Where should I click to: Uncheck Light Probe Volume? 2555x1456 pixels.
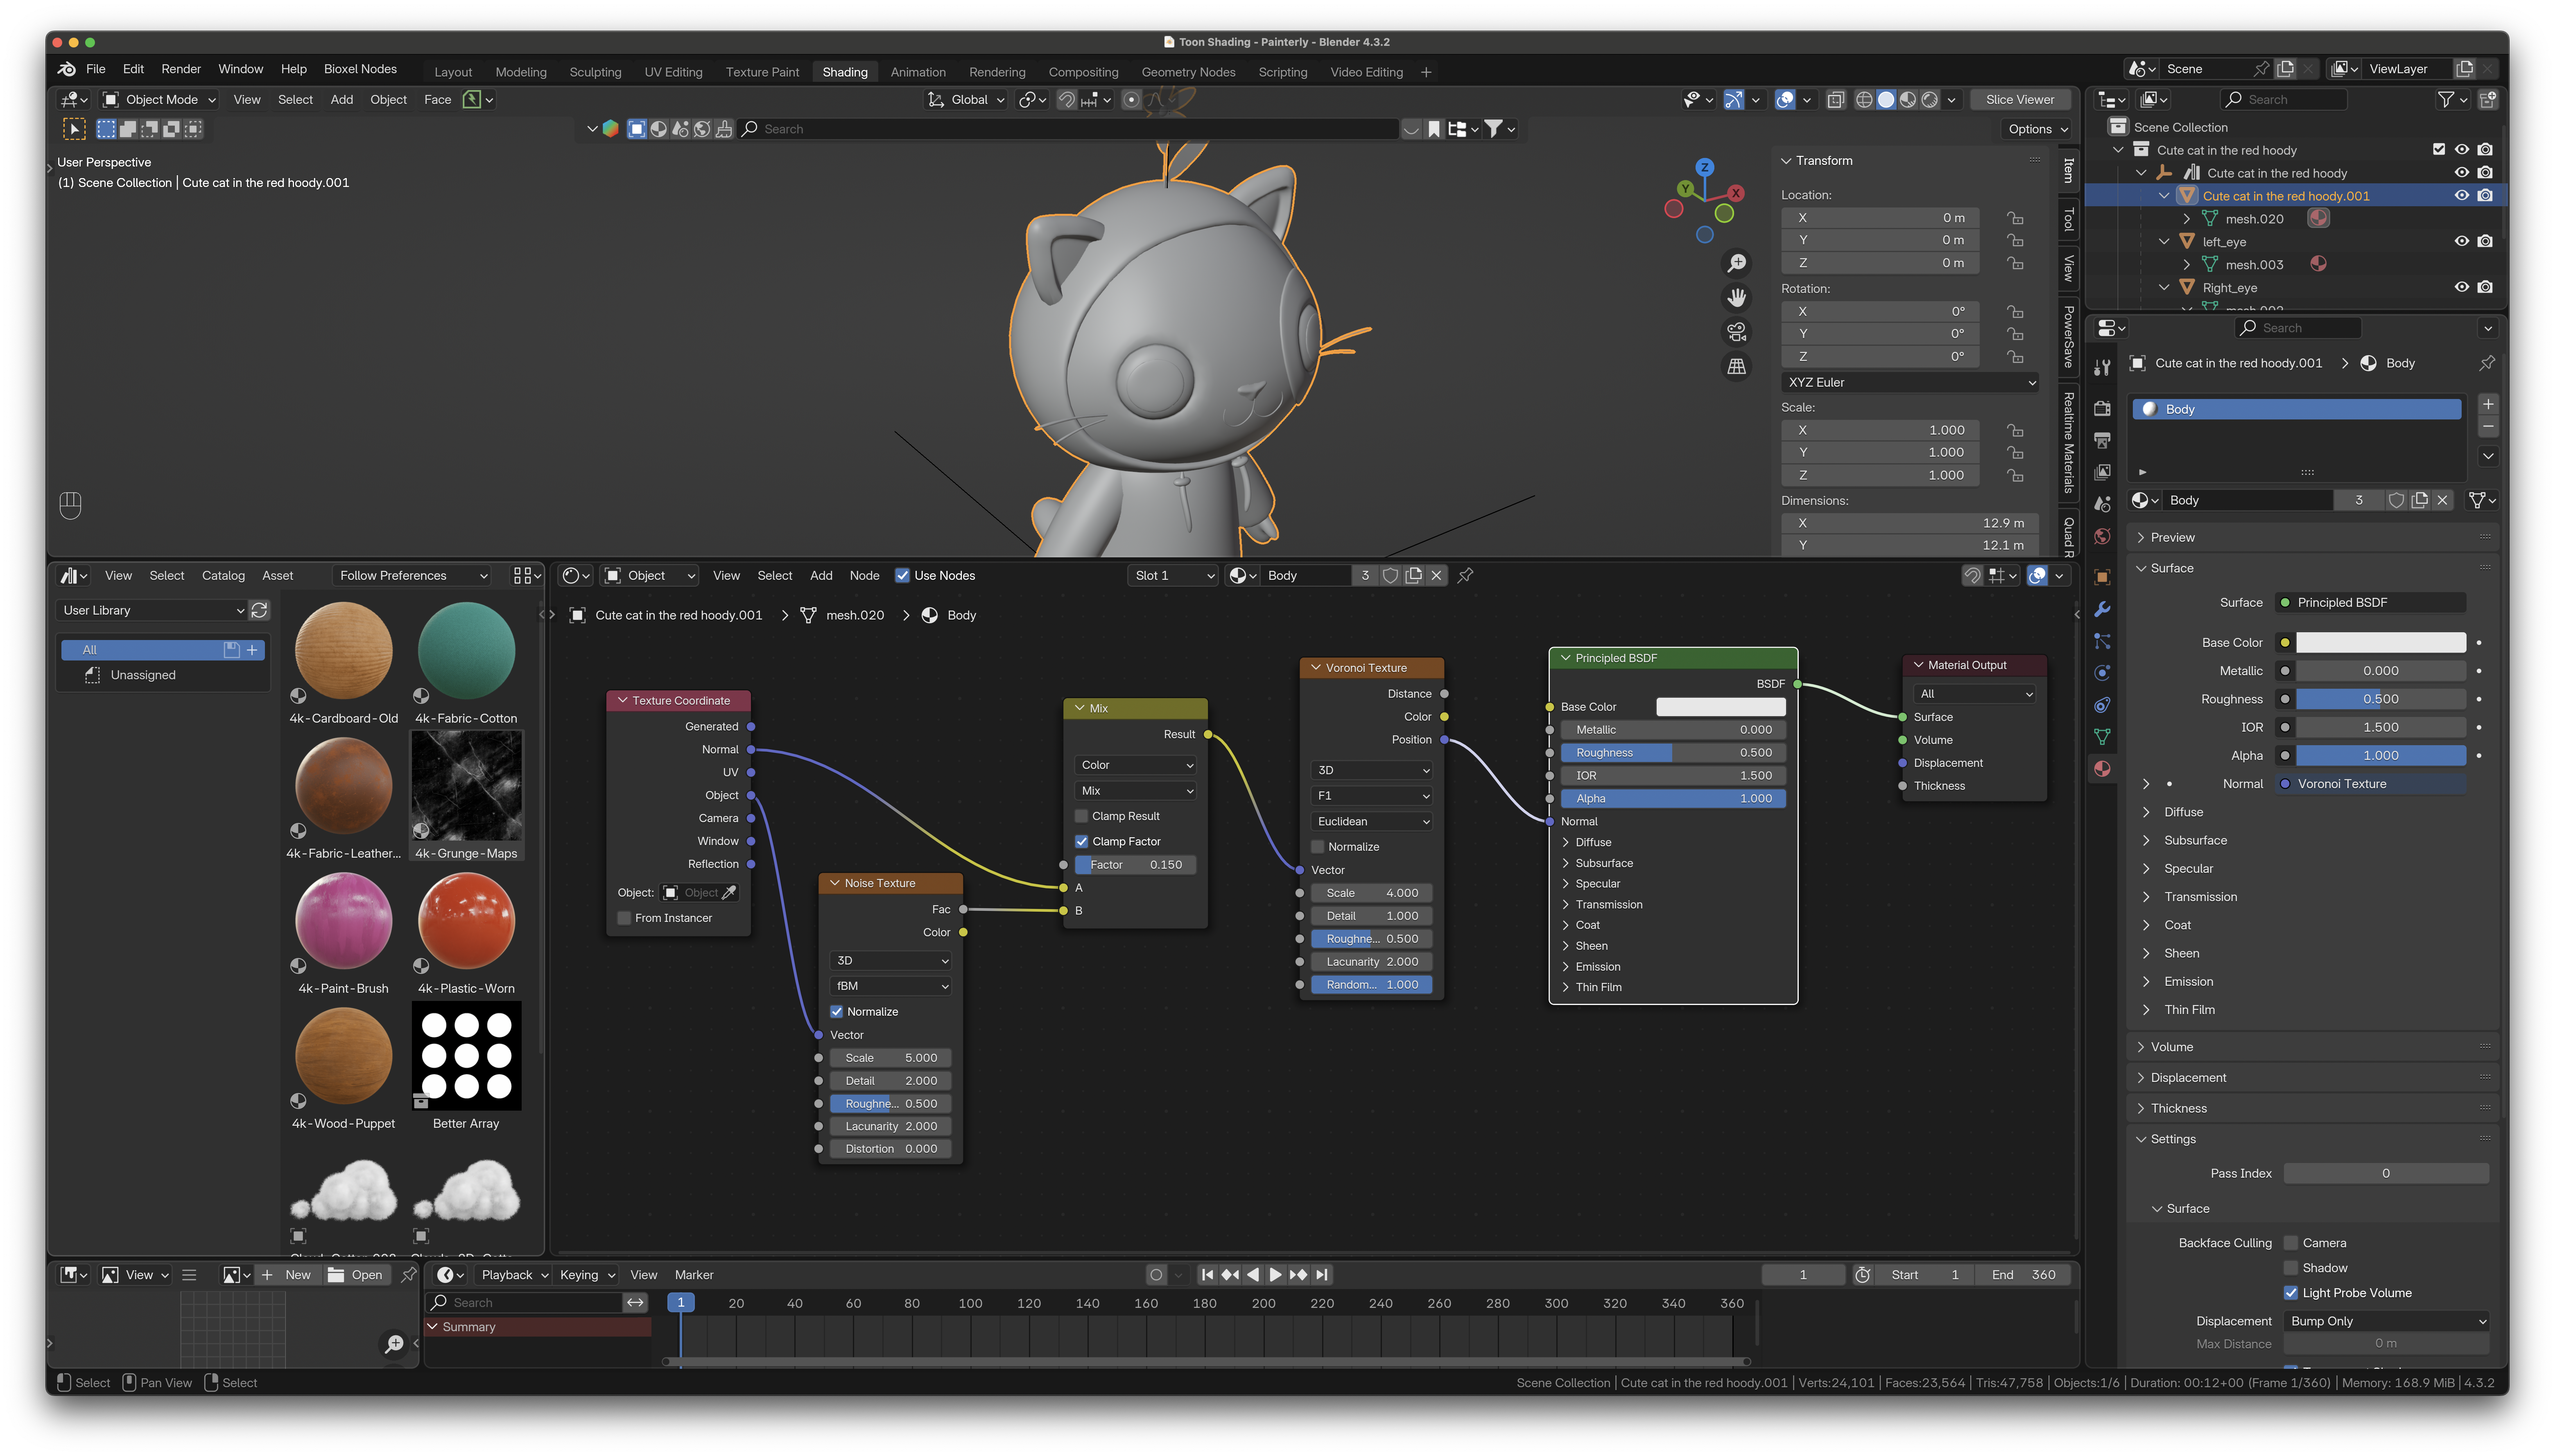click(x=2291, y=1293)
